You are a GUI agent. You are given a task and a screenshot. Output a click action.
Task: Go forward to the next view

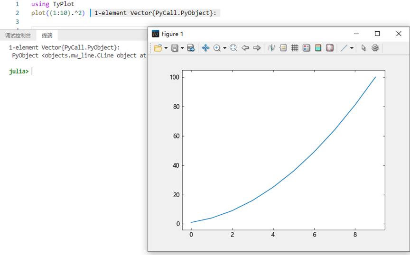pyautogui.click(x=257, y=48)
